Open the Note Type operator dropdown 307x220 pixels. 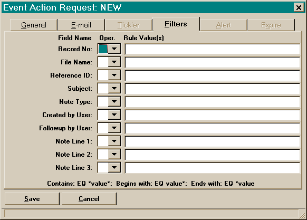[114, 102]
